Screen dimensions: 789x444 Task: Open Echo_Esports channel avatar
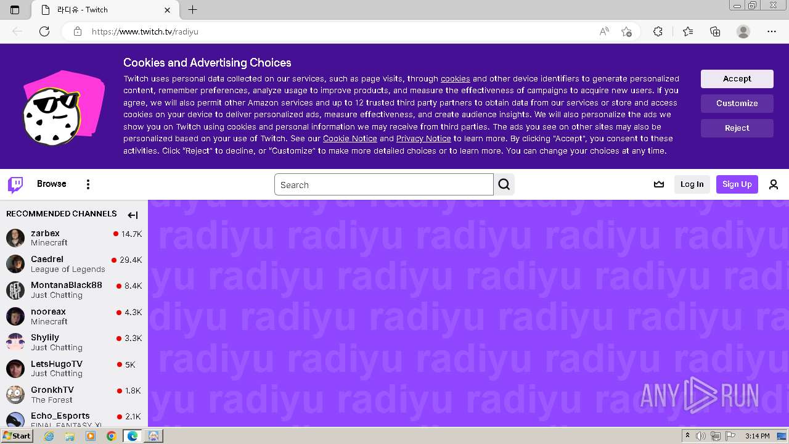(15, 419)
